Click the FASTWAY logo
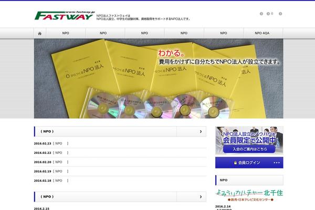This screenshot has width=315, height=210. click(x=65, y=15)
